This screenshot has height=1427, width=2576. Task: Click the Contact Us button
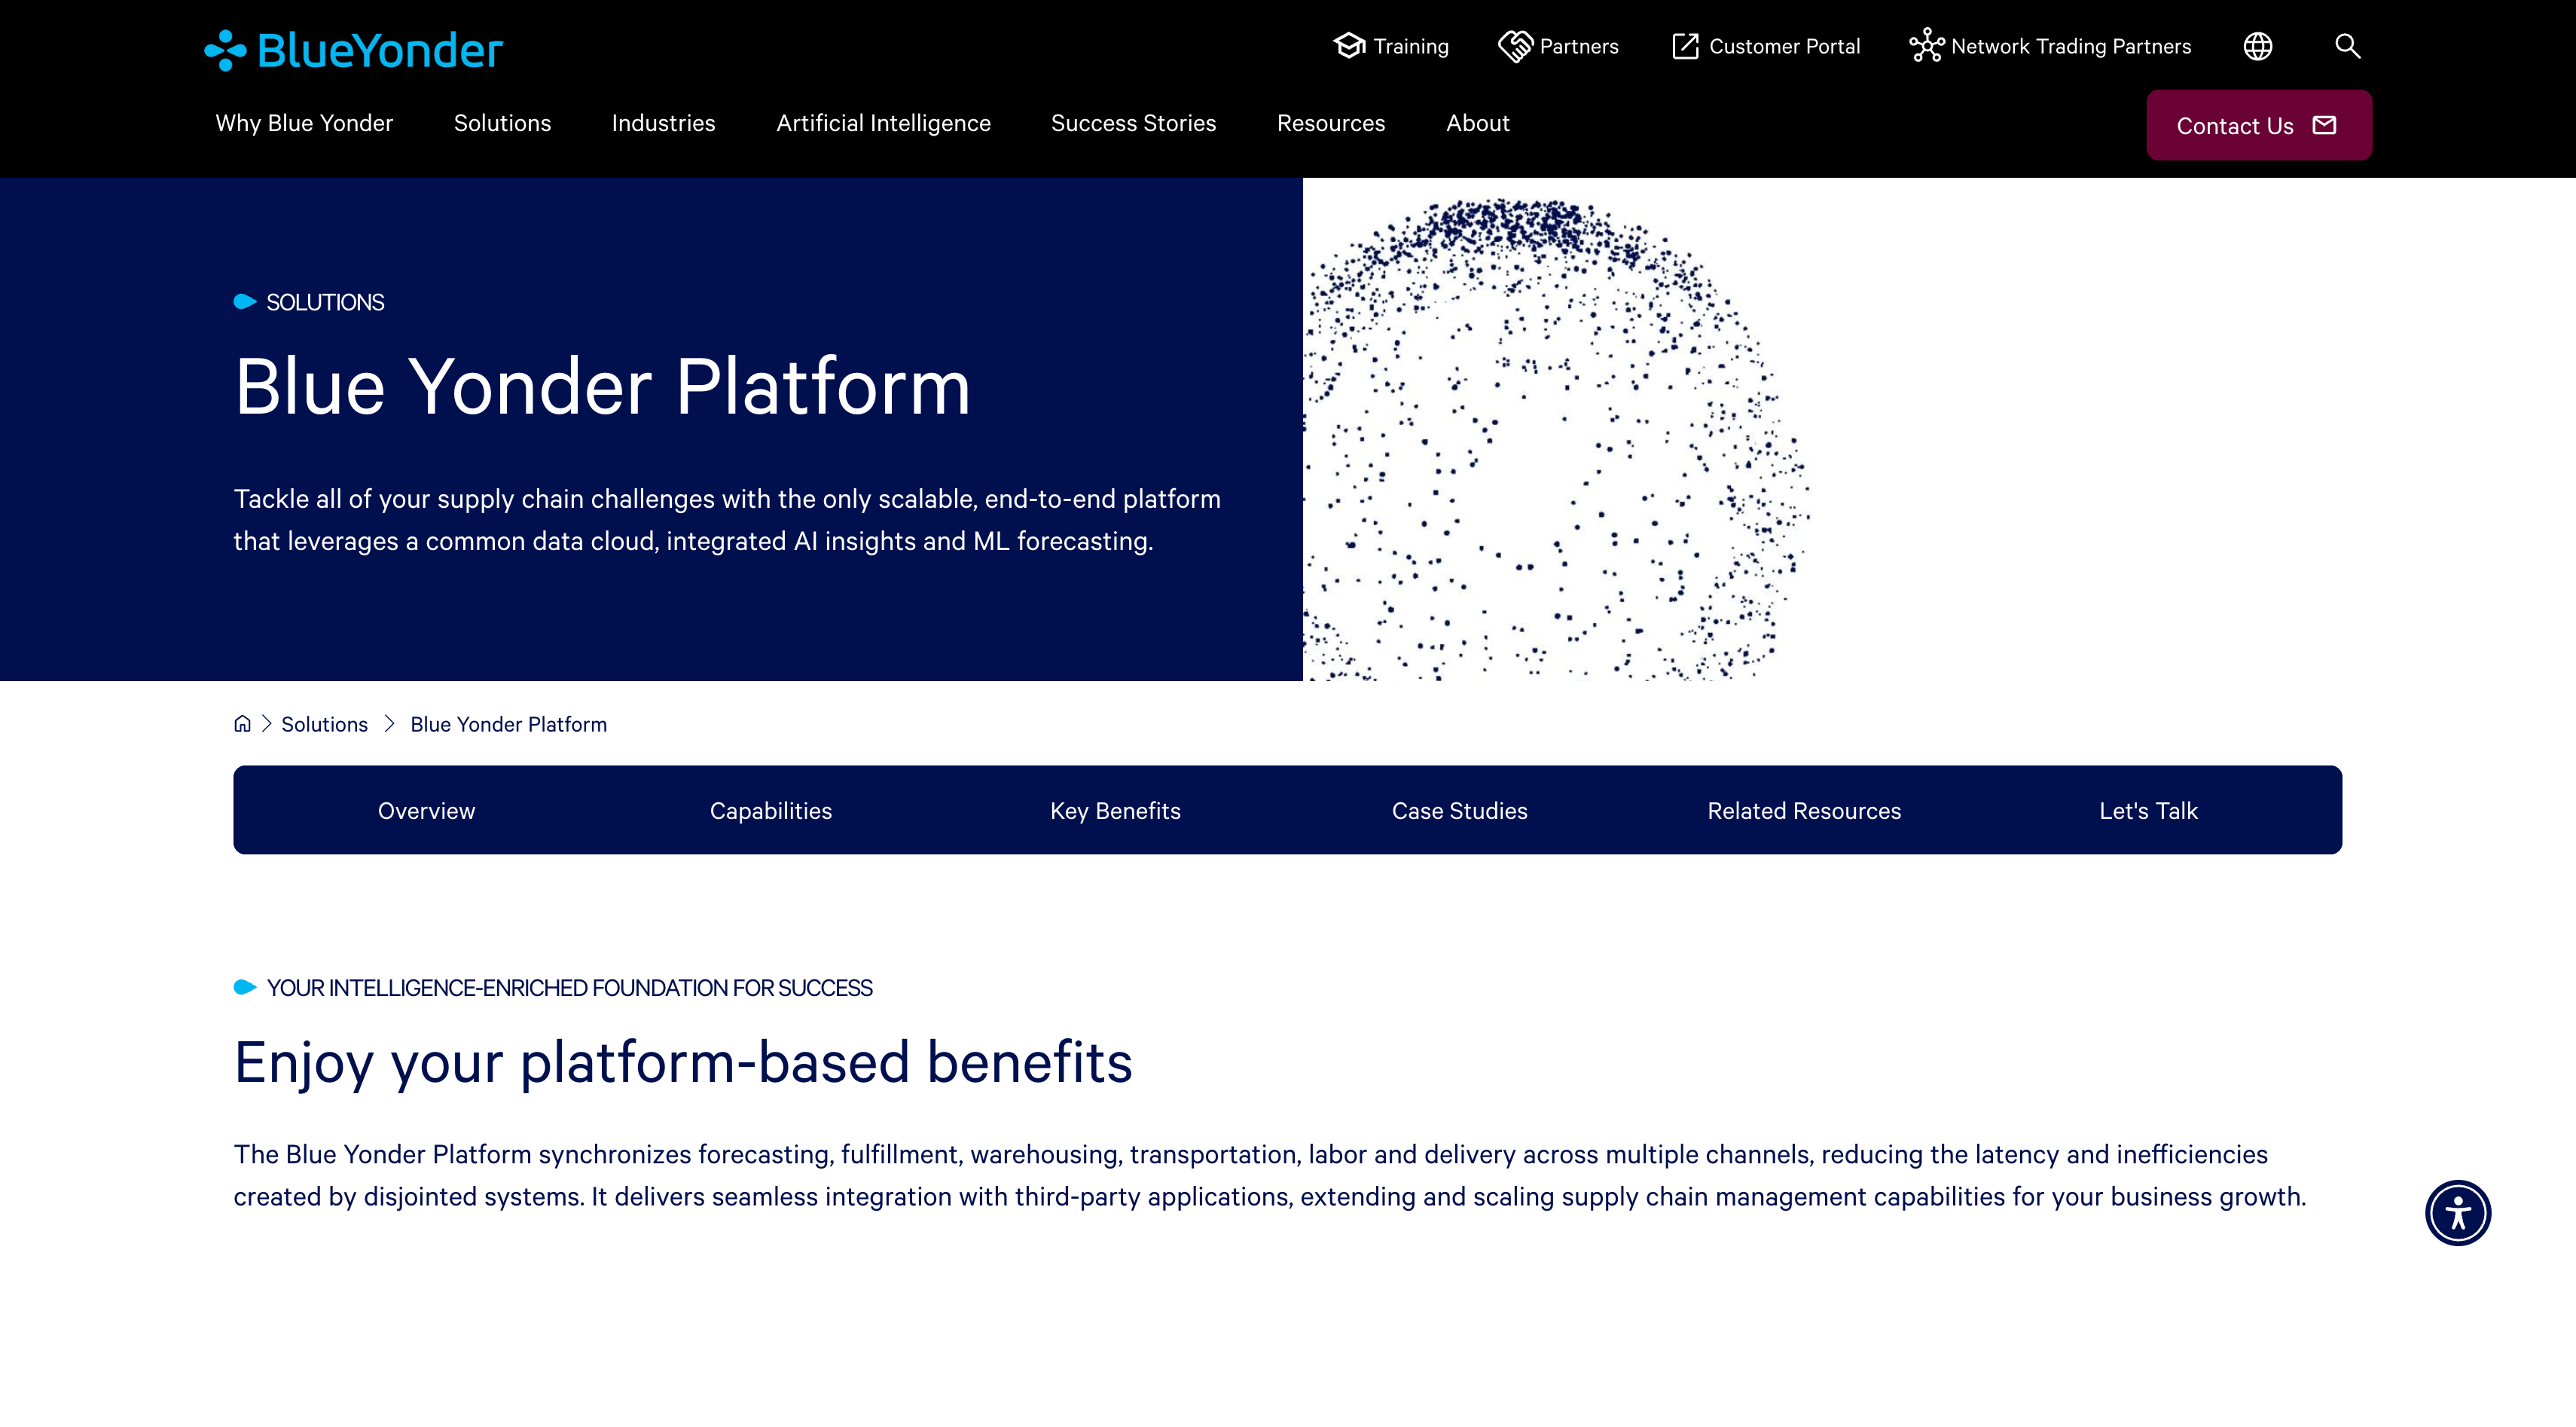[x=2258, y=125]
